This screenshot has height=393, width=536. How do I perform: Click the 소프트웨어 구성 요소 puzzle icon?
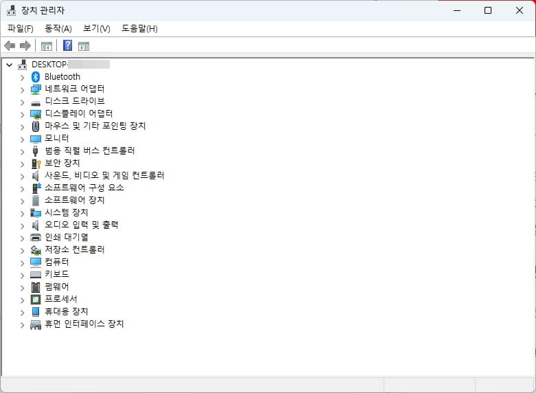pyautogui.click(x=36, y=188)
